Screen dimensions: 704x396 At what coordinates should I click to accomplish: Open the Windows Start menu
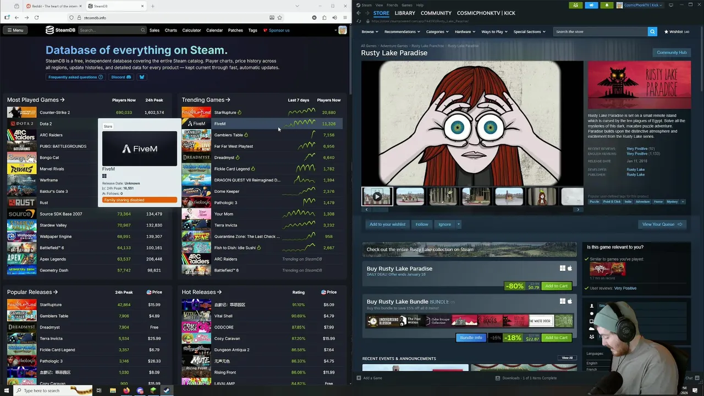pos(7,391)
